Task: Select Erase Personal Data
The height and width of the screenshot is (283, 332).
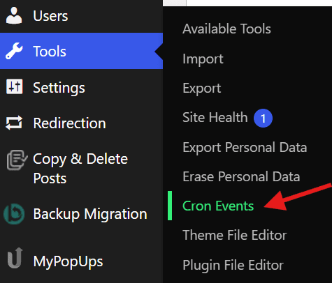Action: click(x=241, y=176)
